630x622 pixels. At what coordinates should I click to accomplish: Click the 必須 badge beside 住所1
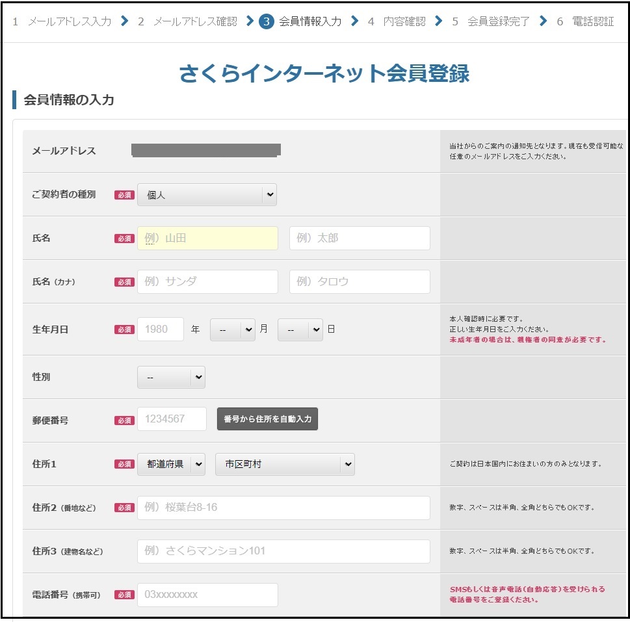pos(125,464)
